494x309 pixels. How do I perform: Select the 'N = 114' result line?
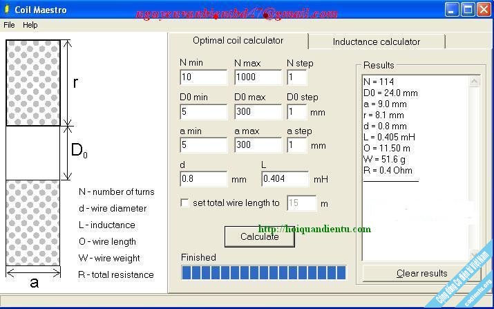(379, 82)
